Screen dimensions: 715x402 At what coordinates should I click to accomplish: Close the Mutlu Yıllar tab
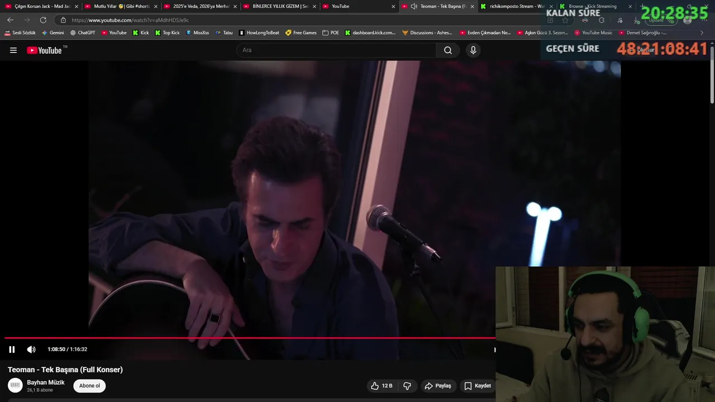156,7
